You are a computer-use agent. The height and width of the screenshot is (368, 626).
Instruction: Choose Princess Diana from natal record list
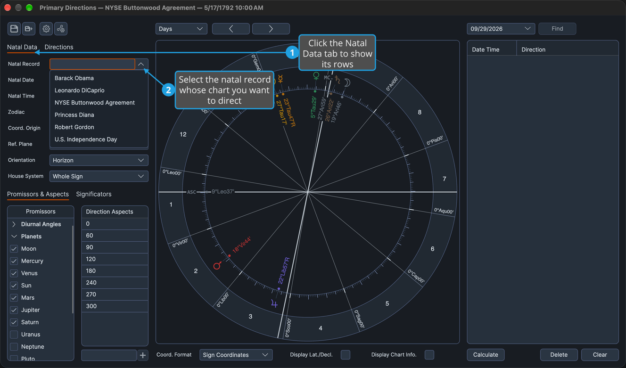[x=99, y=115]
